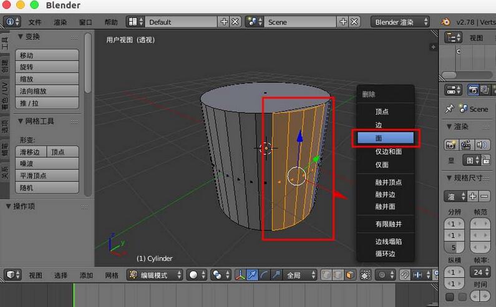Open the 编辑模式 mode dropdown

click(155, 275)
